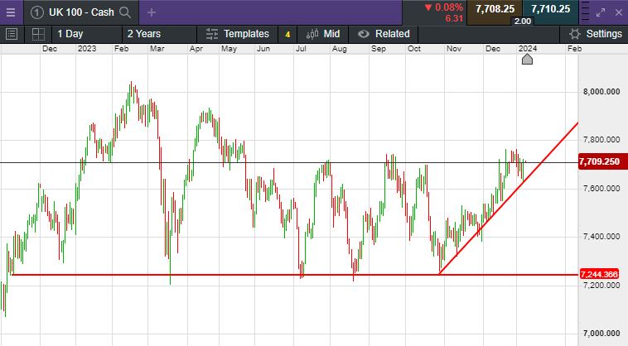This screenshot has width=628, height=346.
Task: Click the 7,710.25 buy price button
Action: 549,8
